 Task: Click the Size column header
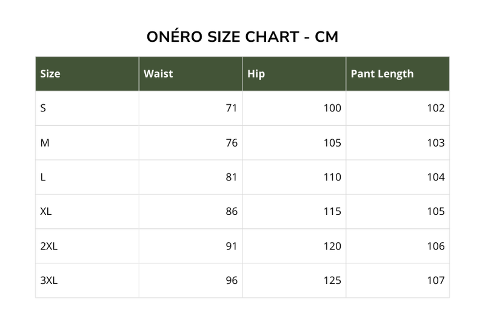point(50,74)
